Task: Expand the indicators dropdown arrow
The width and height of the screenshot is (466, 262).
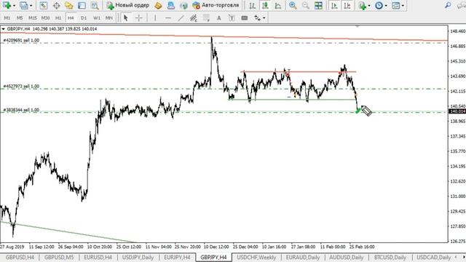Action: 369,6
